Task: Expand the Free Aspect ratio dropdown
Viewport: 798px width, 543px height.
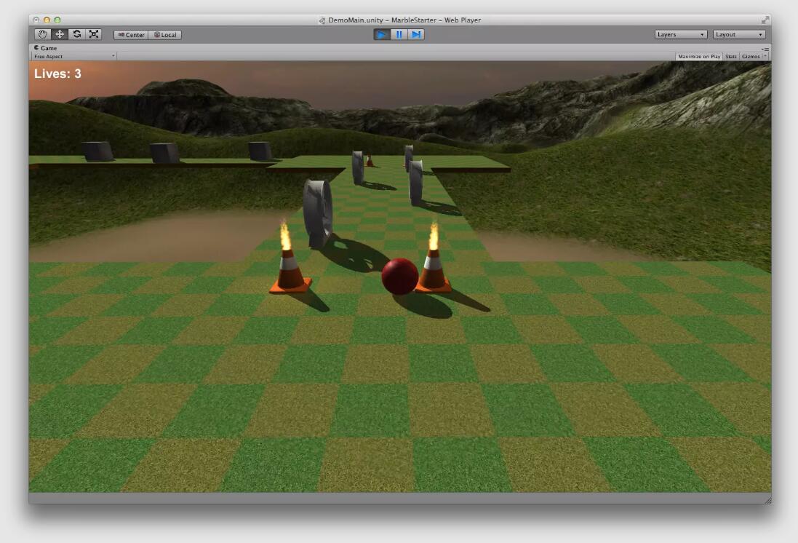Action: point(73,56)
